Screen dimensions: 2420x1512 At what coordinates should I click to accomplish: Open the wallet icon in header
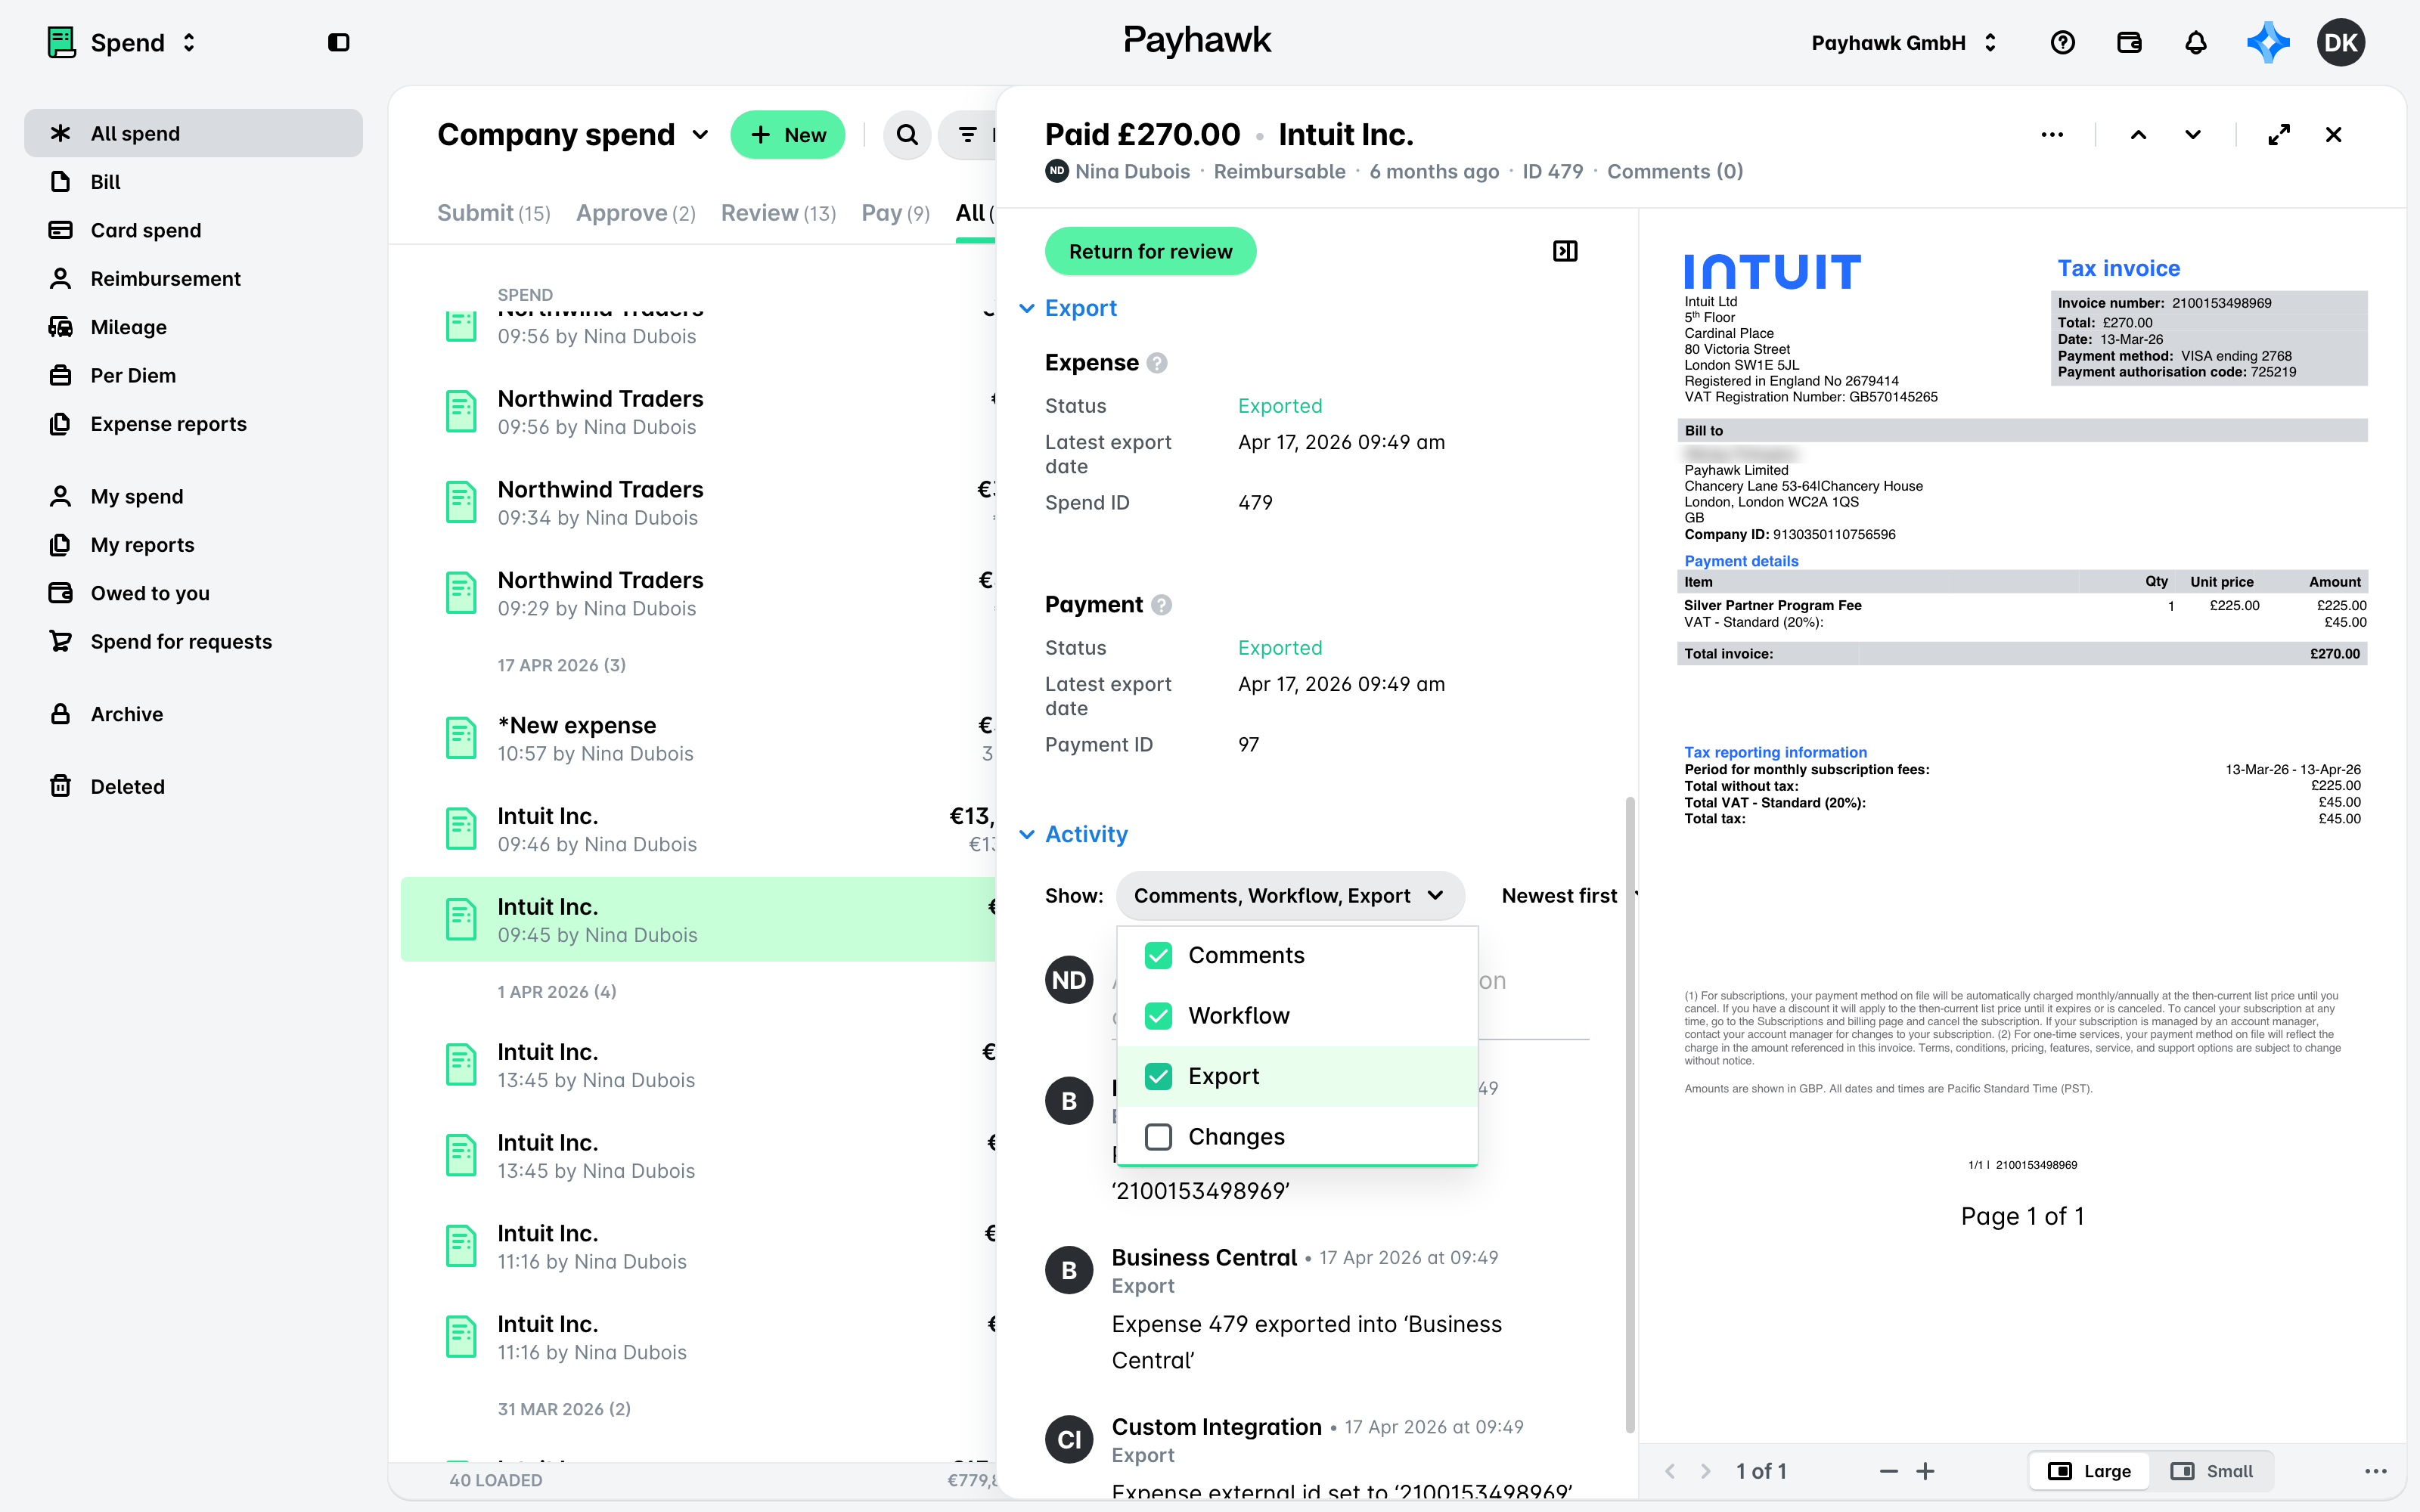click(2129, 42)
